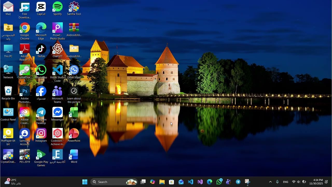This screenshot has height=187, width=332.
Task: Click the microphone tray icon
Action: [277, 182]
